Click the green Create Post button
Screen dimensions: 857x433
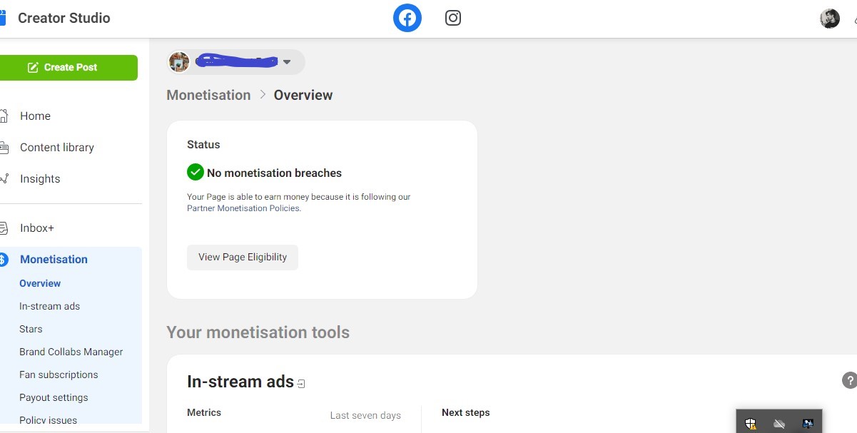click(69, 67)
